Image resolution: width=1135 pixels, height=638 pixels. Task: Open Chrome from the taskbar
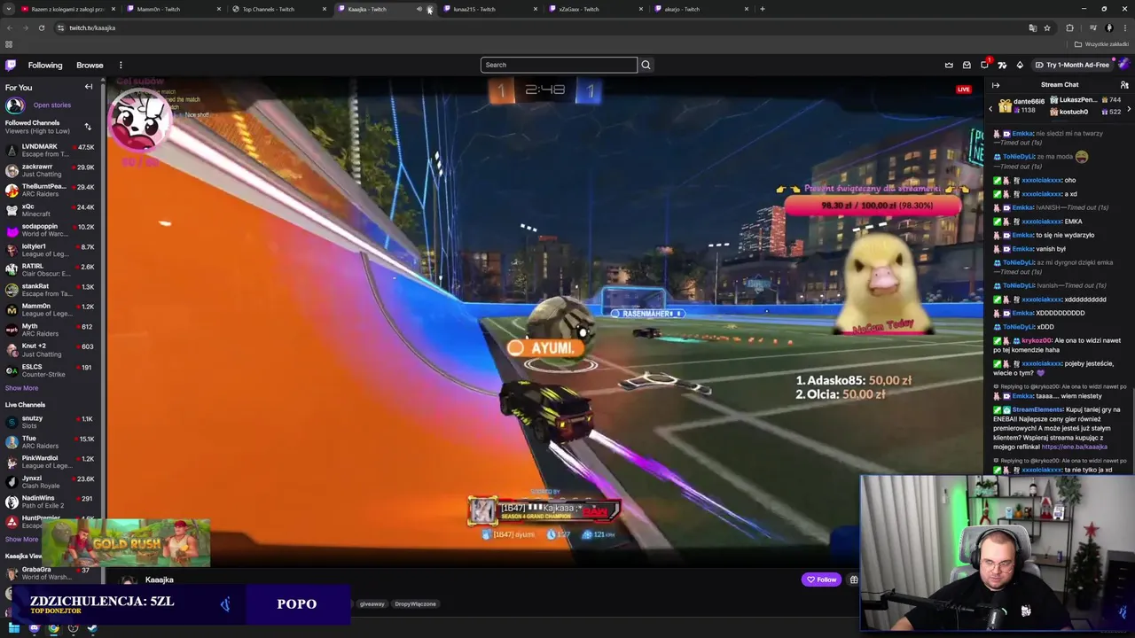[x=53, y=628]
